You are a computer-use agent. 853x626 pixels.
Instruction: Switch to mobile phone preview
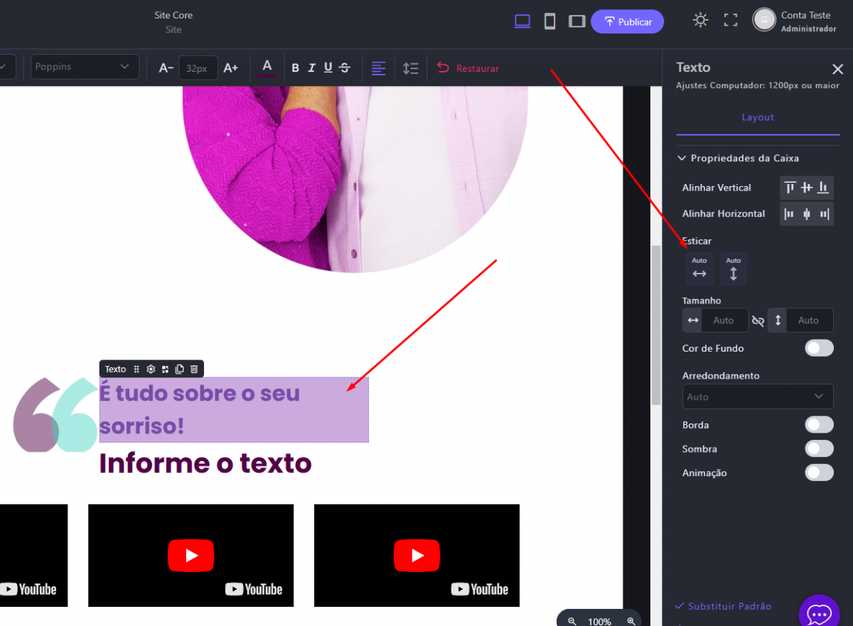[x=549, y=21]
